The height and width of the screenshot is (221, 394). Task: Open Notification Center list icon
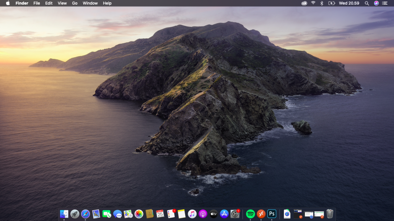pyautogui.click(x=385, y=3)
